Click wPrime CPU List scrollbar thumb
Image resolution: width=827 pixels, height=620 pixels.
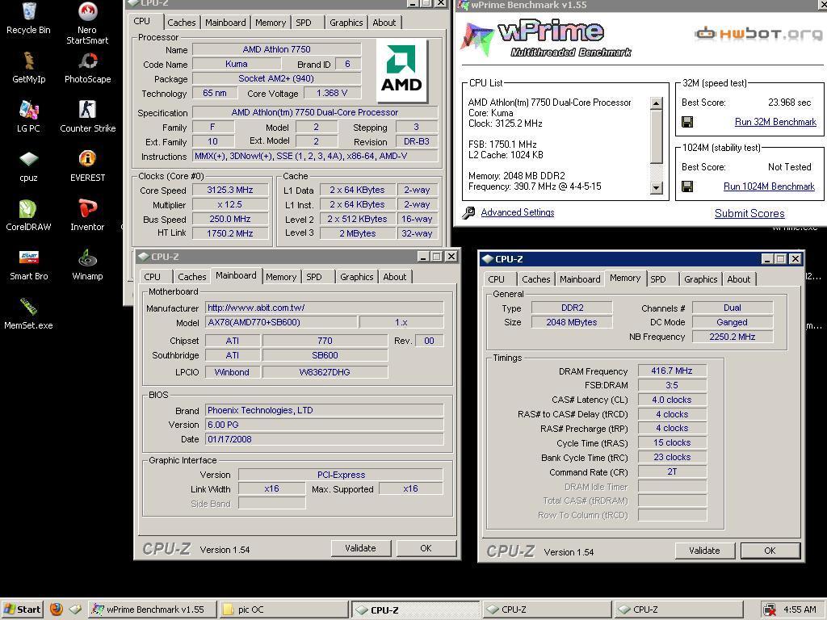[x=656, y=136]
